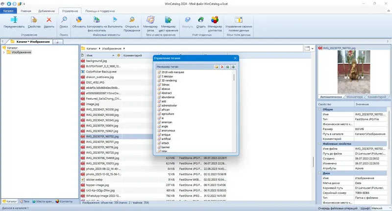Collapse the Файловые свойства property group
This screenshot has height=211, width=392.
319,144
